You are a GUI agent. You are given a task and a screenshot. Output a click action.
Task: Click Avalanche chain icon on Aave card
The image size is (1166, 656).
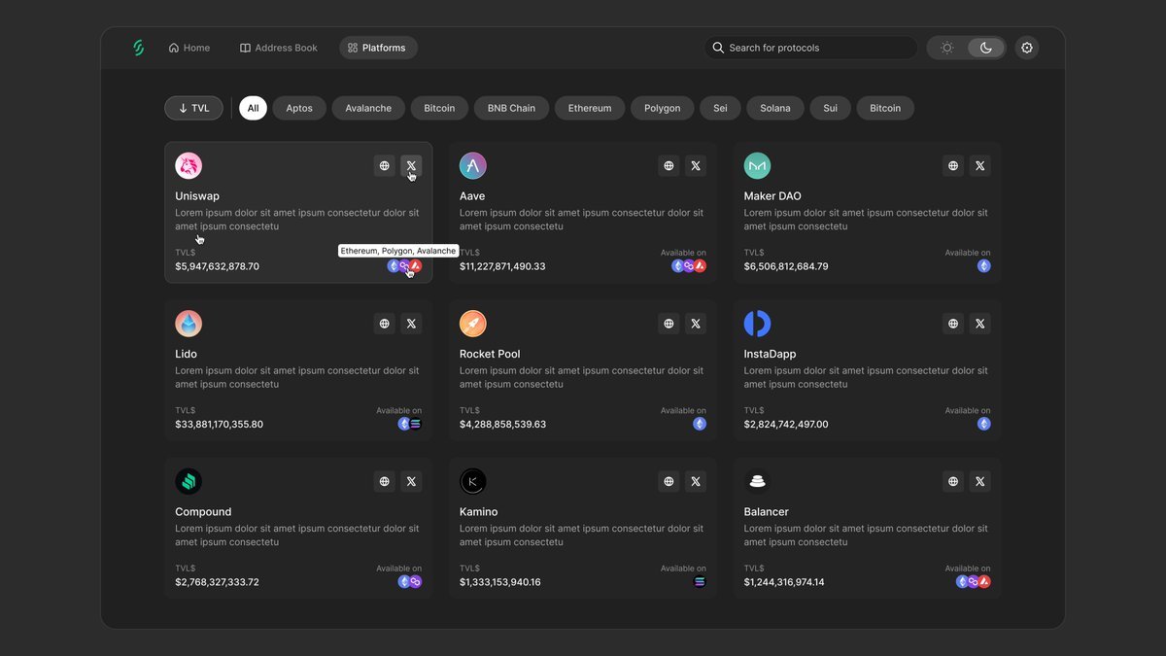(x=700, y=266)
